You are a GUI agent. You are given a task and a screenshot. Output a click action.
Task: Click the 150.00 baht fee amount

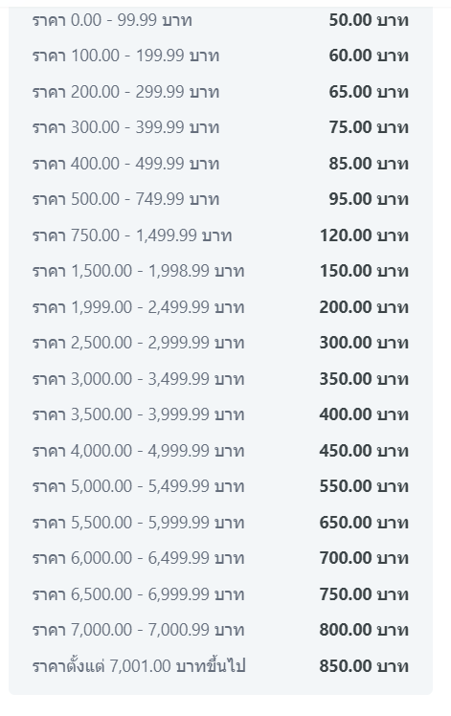click(364, 271)
